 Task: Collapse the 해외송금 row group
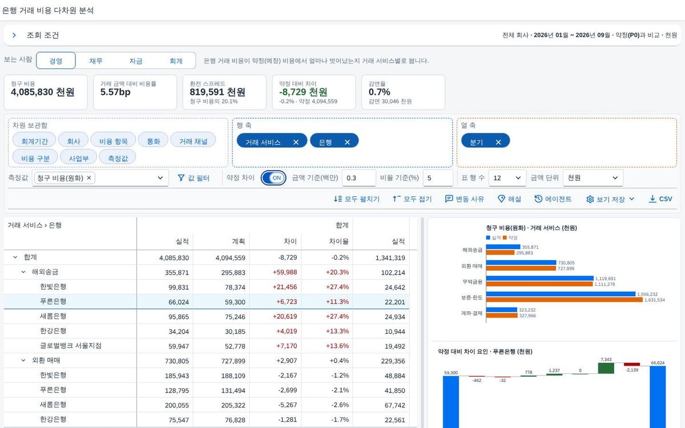tap(23, 272)
